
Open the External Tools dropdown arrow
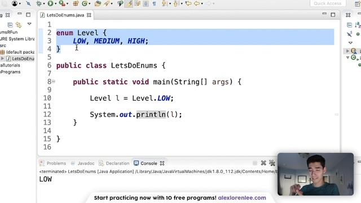pos(67,4)
